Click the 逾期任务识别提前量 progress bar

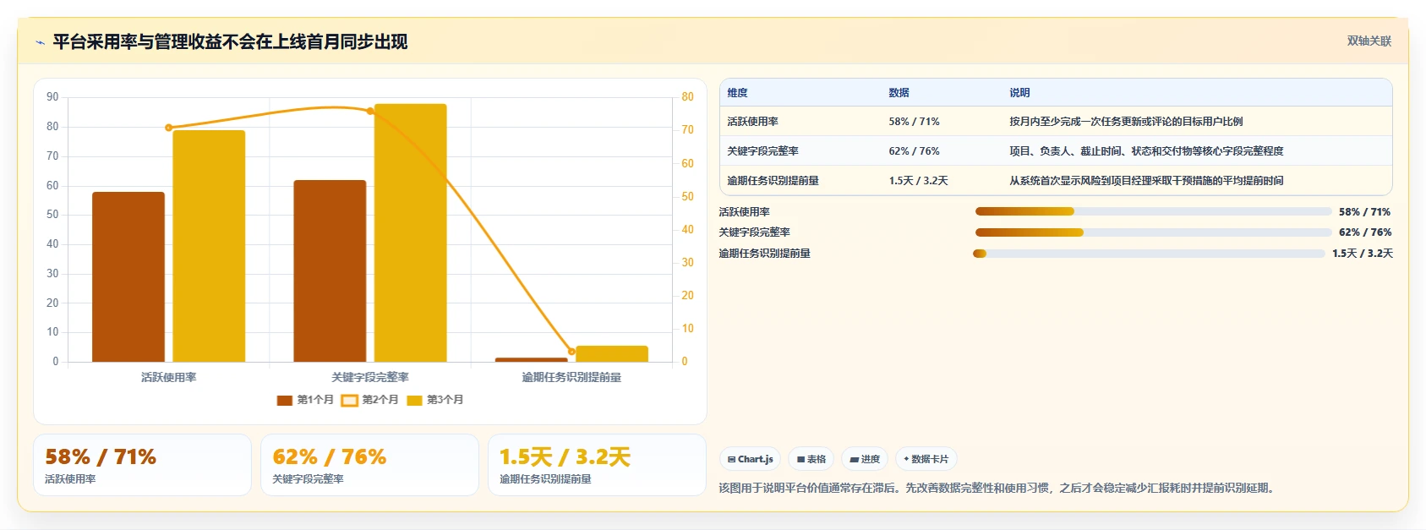click(x=1150, y=253)
